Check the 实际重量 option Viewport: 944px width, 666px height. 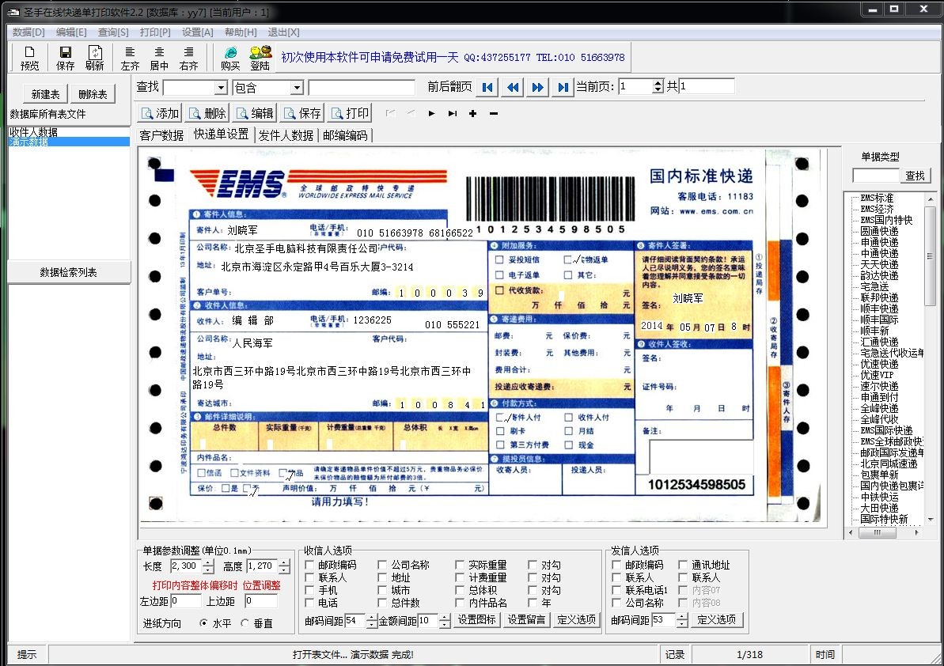click(x=460, y=565)
